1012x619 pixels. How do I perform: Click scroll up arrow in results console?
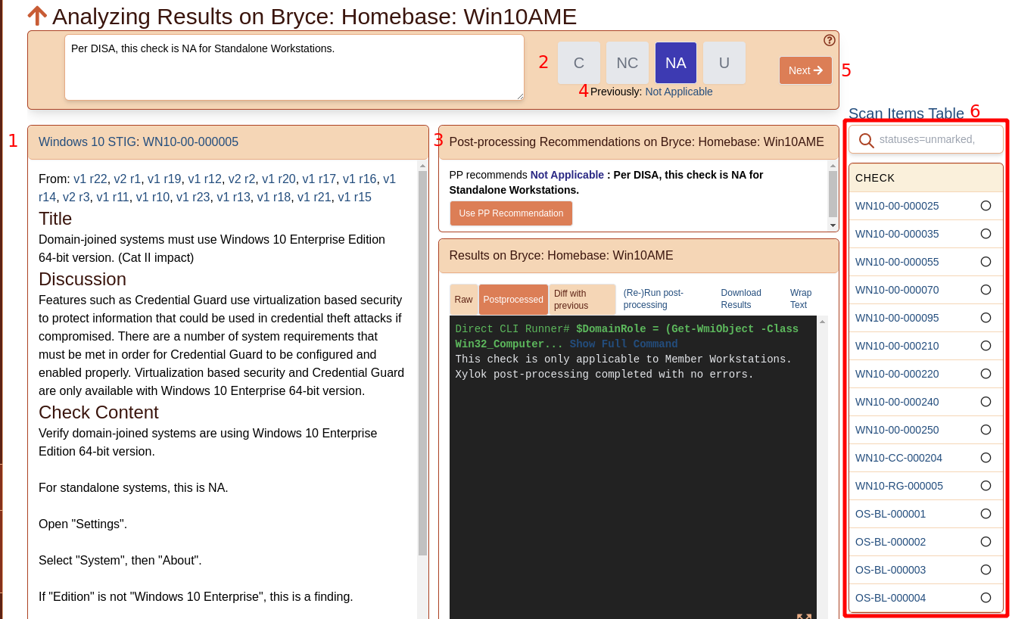tap(822, 322)
